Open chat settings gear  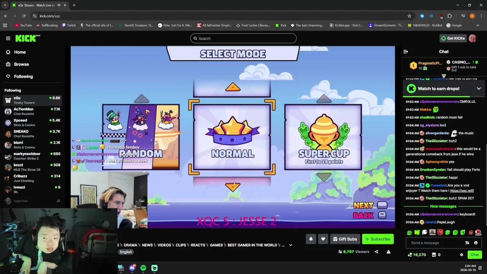pyautogui.click(x=462, y=255)
